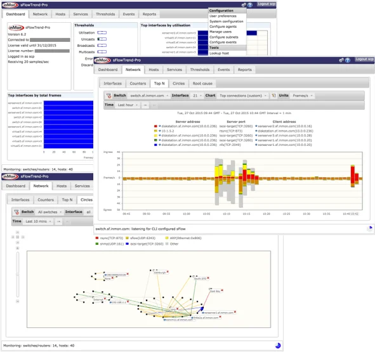This screenshot has height=352, width=375.
Task: Click the vertical zoom slider handle in the Circles view
Action: pos(18,274)
